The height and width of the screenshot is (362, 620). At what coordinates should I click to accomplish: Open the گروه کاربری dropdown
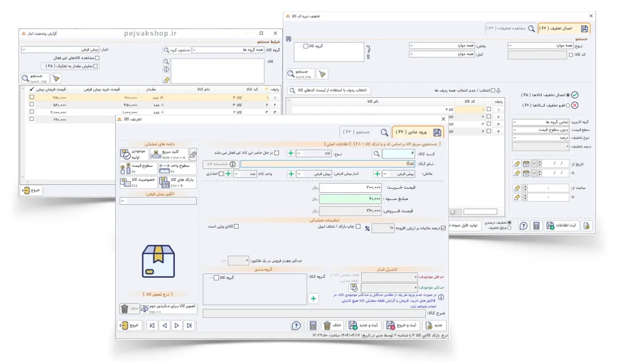tap(540, 122)
